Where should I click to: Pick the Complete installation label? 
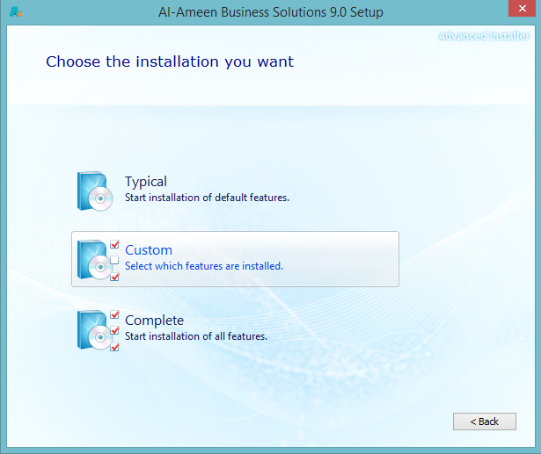pyautogui.click(x=154, y=321)
